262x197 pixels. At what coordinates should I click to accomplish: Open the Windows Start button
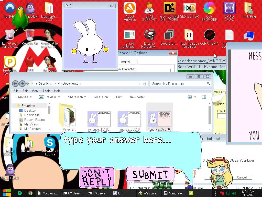click(x=7, y=193)
